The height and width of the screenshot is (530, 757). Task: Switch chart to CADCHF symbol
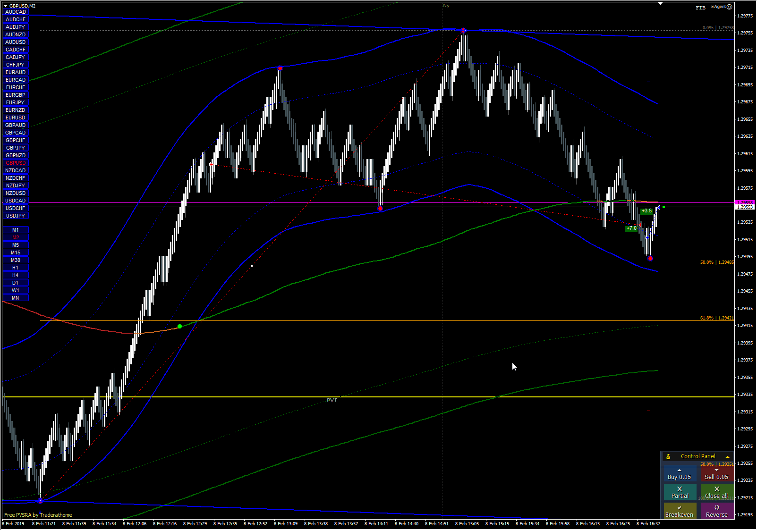pos(16,50)
